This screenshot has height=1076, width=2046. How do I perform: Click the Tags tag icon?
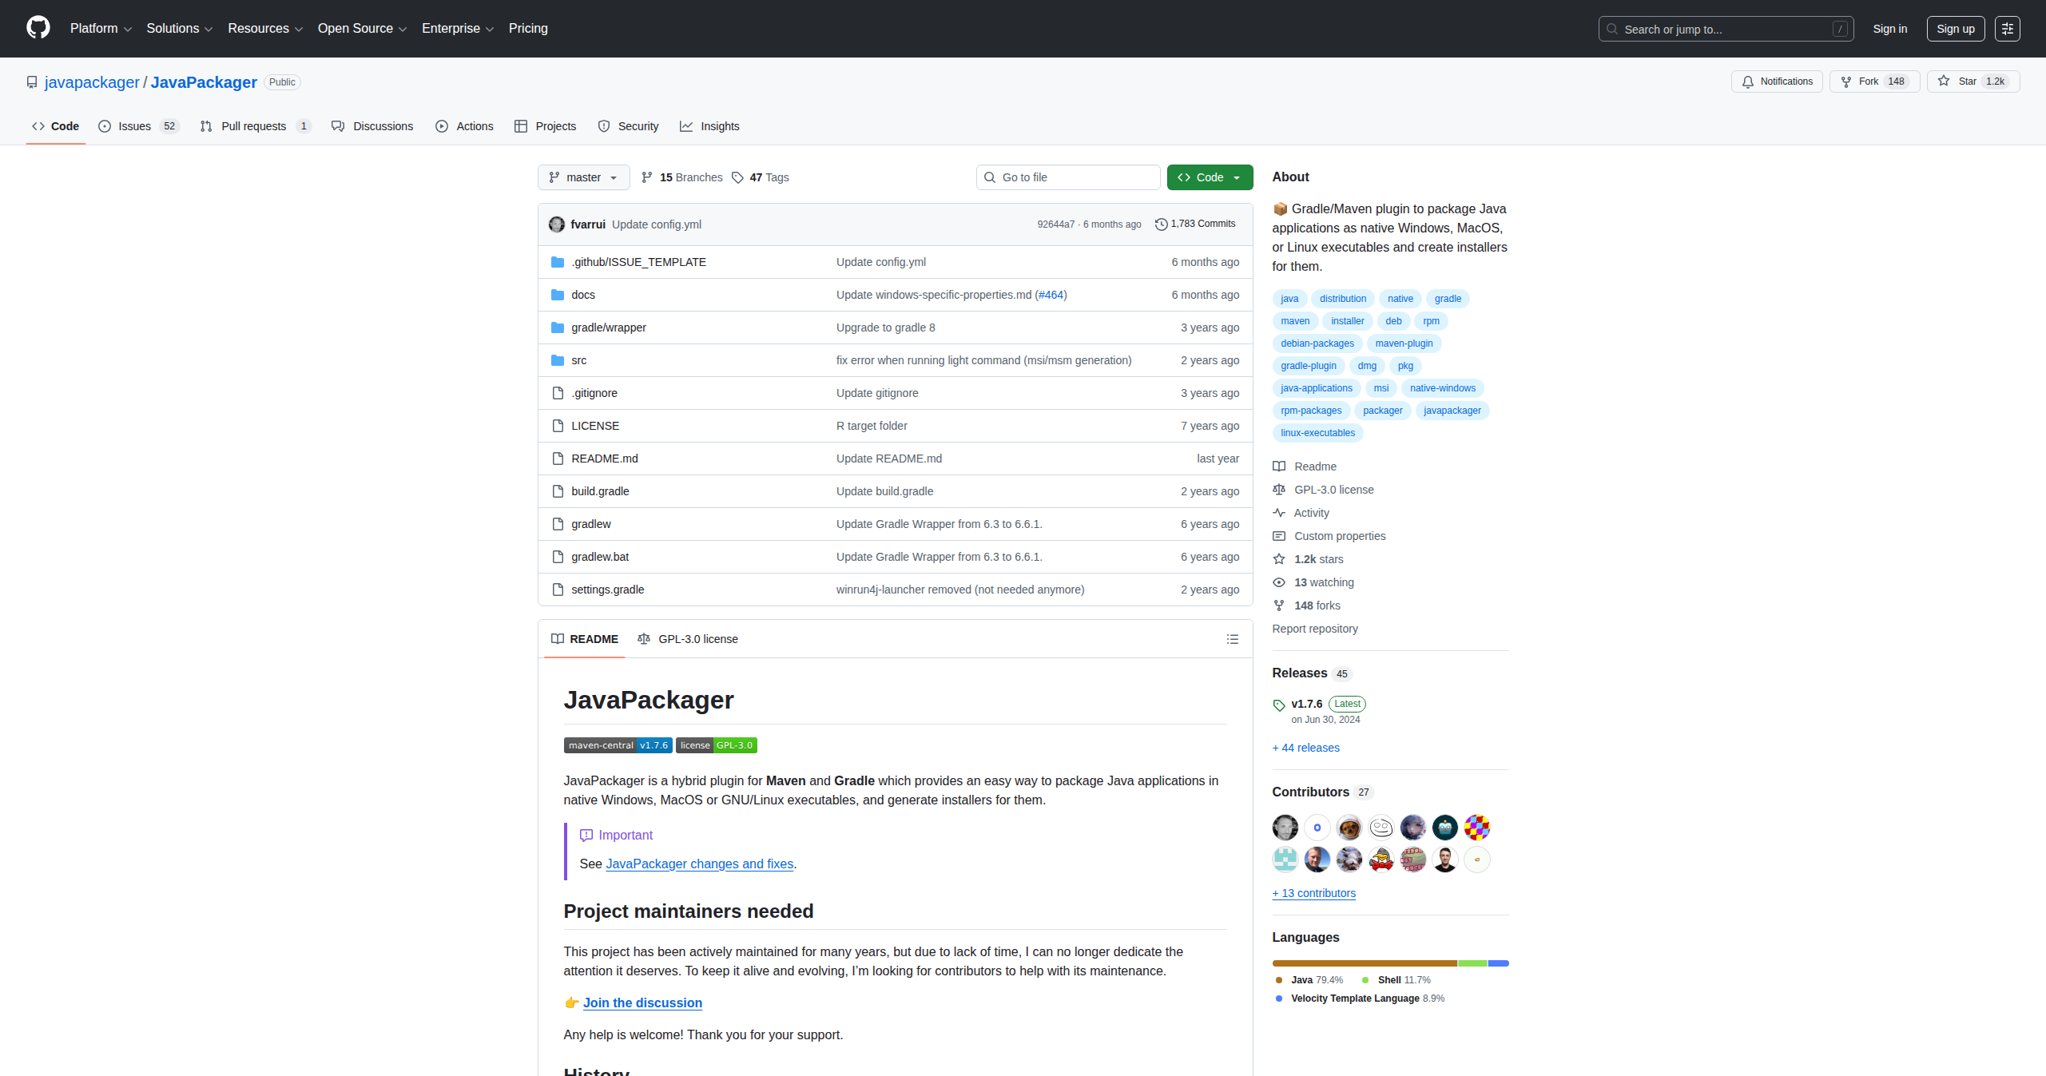[x=737, y=177]
